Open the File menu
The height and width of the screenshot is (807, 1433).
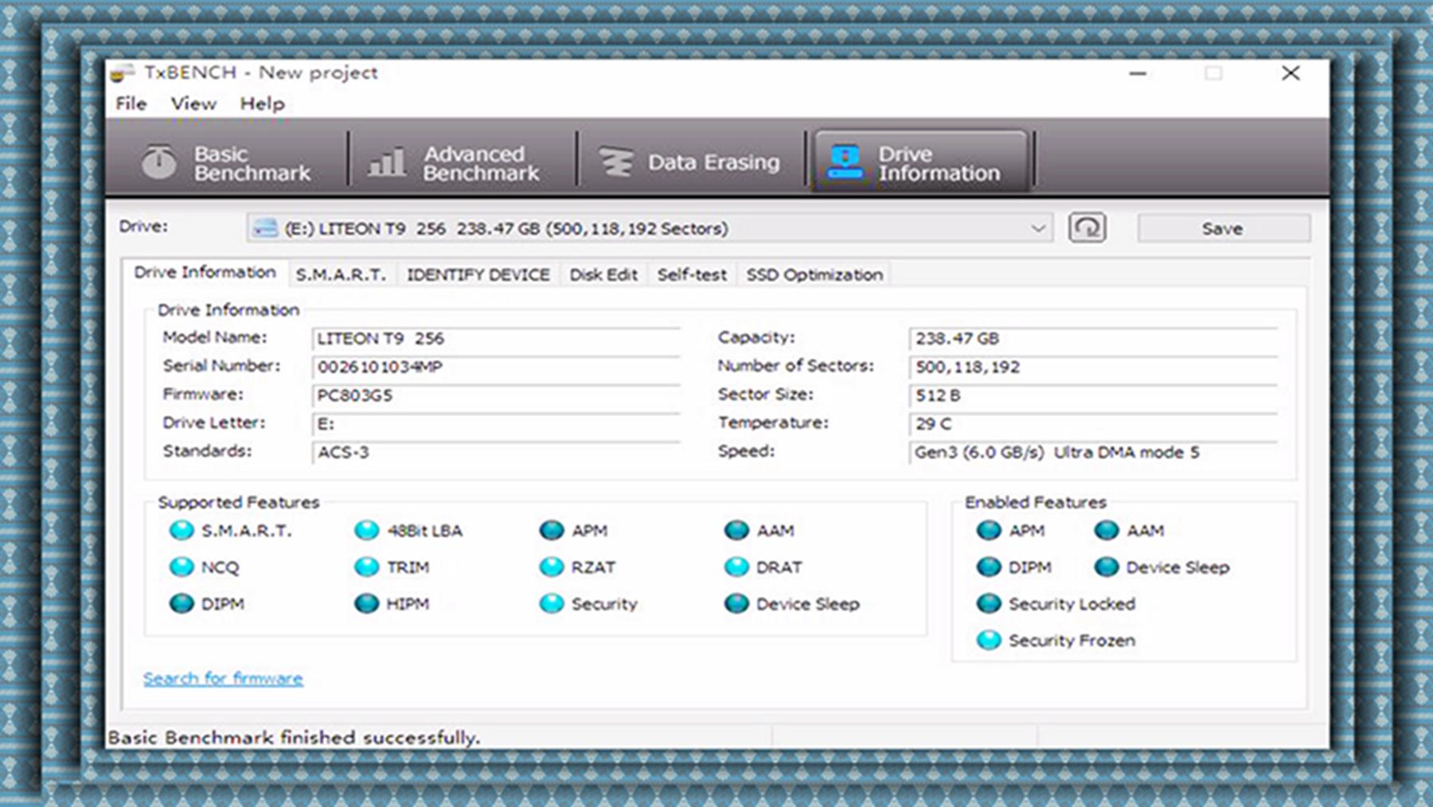[131, 103]
